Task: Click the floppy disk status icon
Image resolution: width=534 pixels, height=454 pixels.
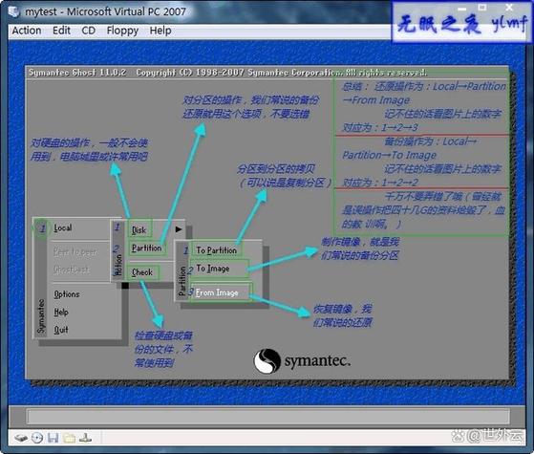Action: point(53,438)
